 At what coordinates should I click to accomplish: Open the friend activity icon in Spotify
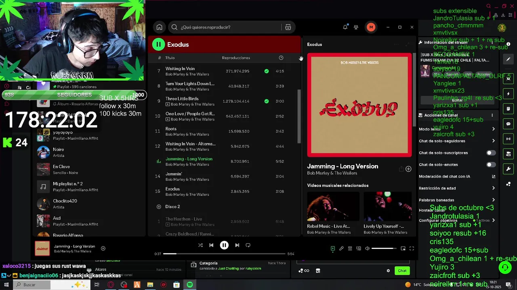(x=356, y=27)
